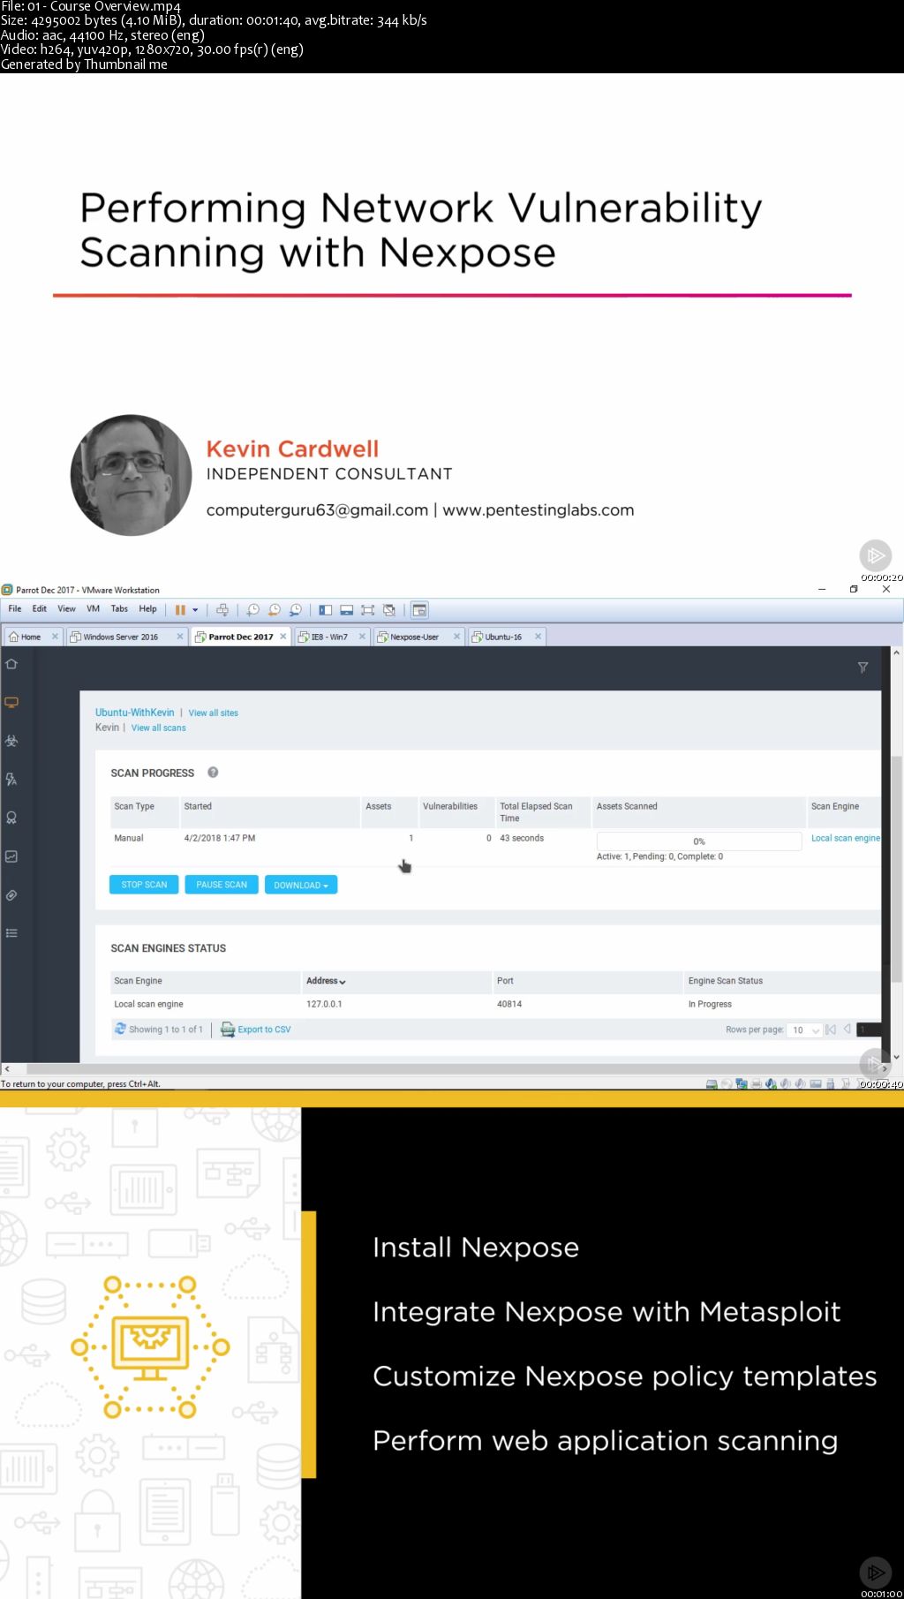Close the Ubuntu-16 tab
This screenshot has width=904, height=1599.
(538, 637)
